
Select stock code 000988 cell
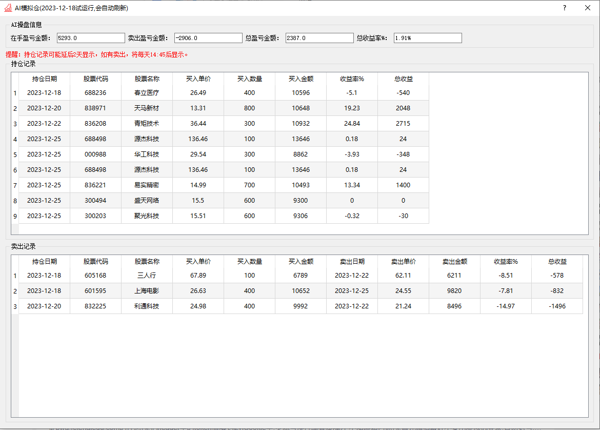tap(95, 154)
